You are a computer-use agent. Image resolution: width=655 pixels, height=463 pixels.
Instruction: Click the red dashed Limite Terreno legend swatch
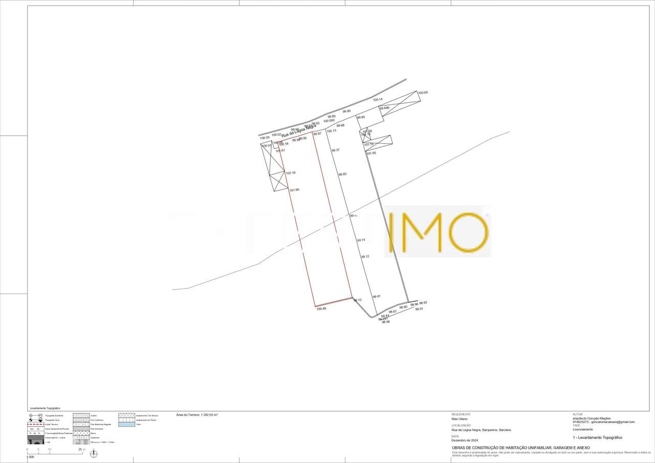(x=35, y=425)
